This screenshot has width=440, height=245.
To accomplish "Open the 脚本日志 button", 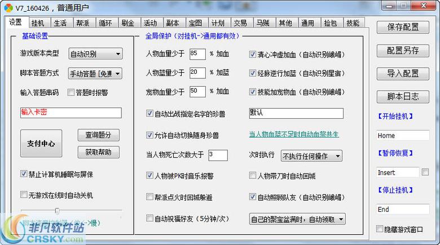I will coord(403,96).
